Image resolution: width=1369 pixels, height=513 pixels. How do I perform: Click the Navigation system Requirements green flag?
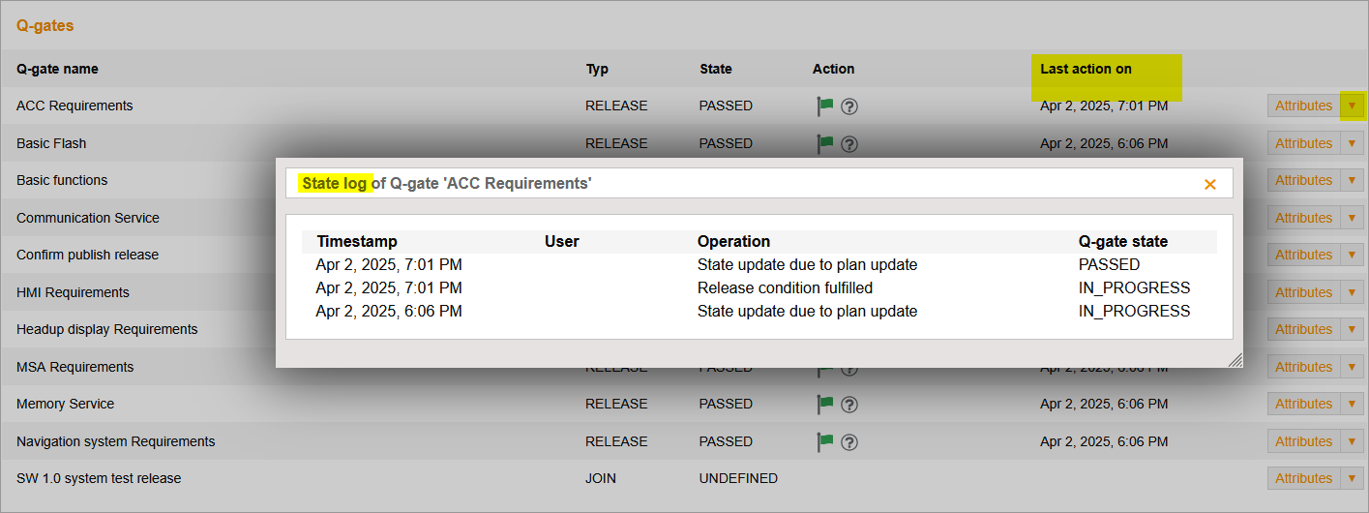[825, 441]
